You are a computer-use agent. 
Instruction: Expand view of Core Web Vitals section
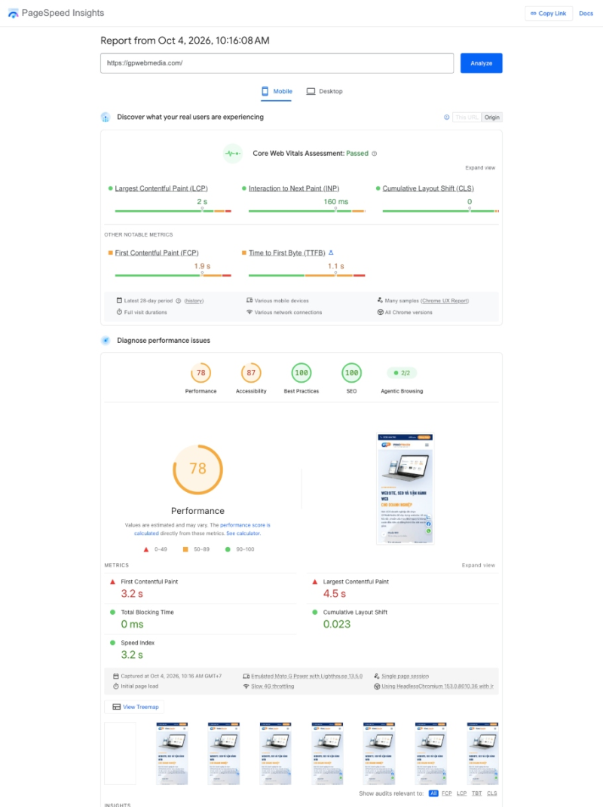(x=480, y=168)
